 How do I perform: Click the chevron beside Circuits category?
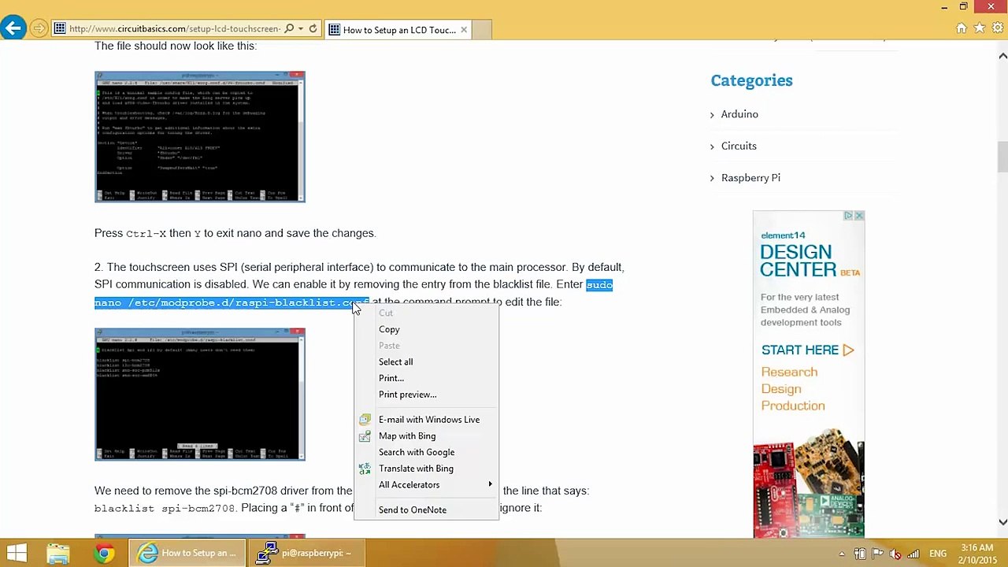coord(712,146)
